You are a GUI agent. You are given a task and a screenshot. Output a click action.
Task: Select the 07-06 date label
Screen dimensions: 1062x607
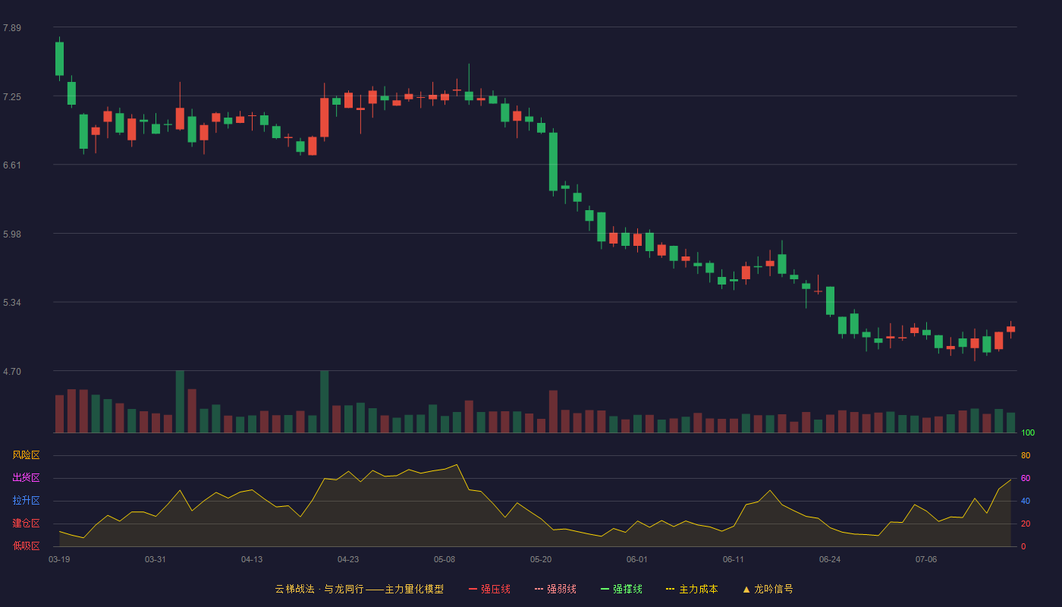pos(926,559)
